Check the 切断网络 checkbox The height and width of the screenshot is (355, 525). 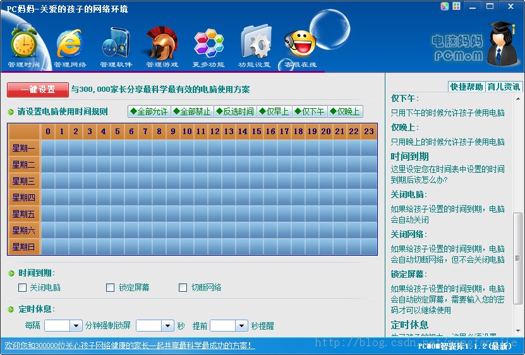point(183,287)
